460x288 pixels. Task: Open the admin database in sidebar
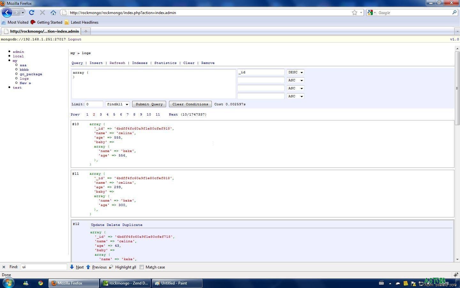(x=18, y=52)
